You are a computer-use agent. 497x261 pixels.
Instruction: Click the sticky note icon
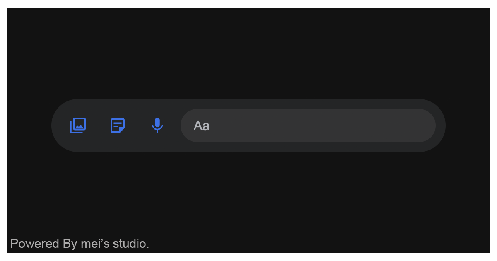(x=118, y=125)
